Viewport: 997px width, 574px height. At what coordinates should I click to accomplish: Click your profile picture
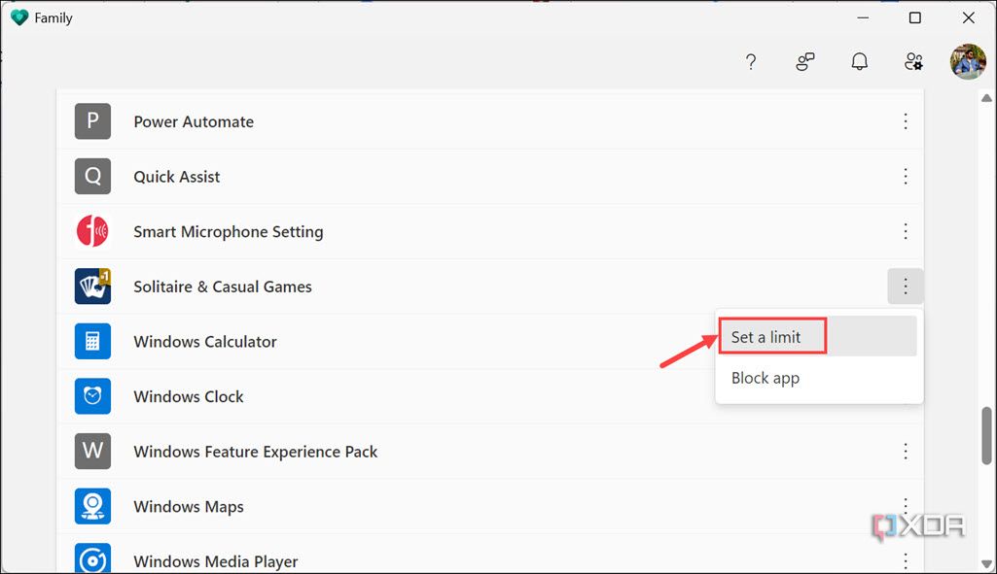click(x=967, y=60)
